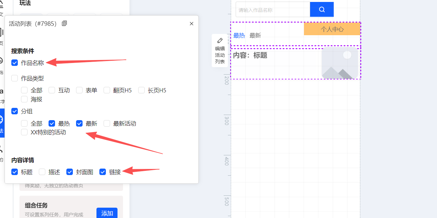Check the 最新活动 group option
This screenshot has width=437, height=218.
point(107,123)
